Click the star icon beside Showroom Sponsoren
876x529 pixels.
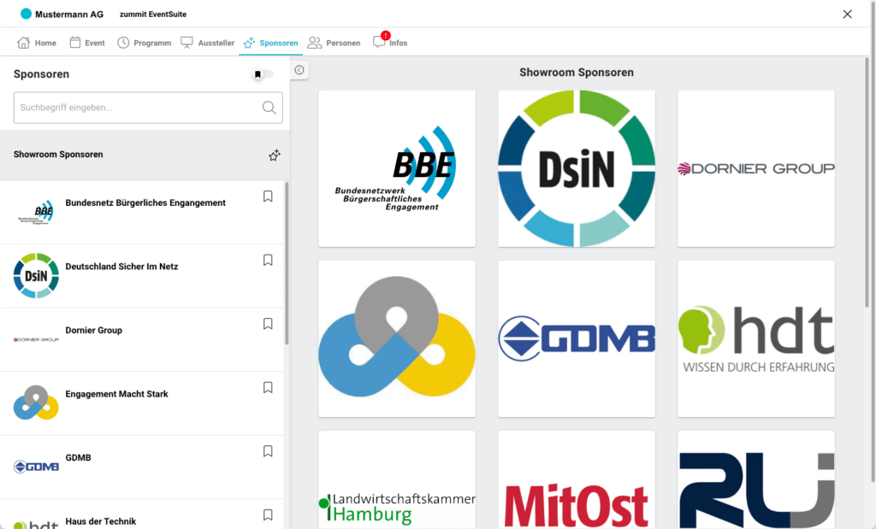[x=274, y=156]
